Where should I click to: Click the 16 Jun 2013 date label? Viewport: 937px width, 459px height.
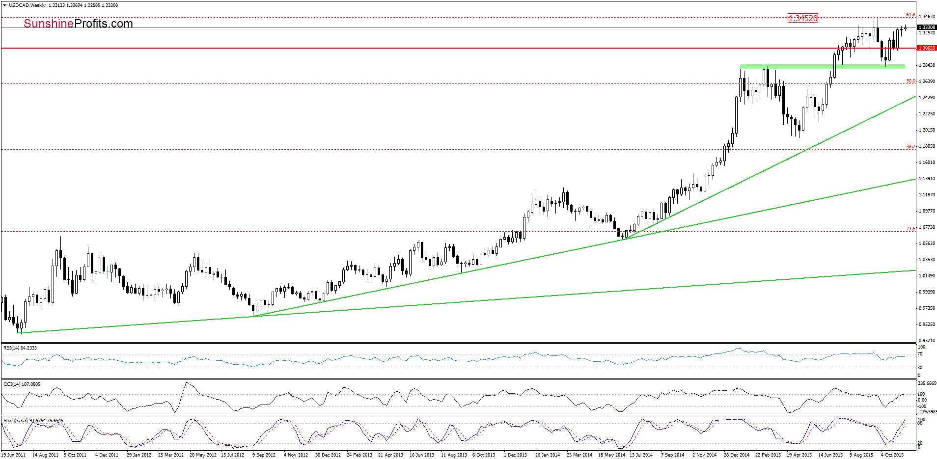pos(422,455)
